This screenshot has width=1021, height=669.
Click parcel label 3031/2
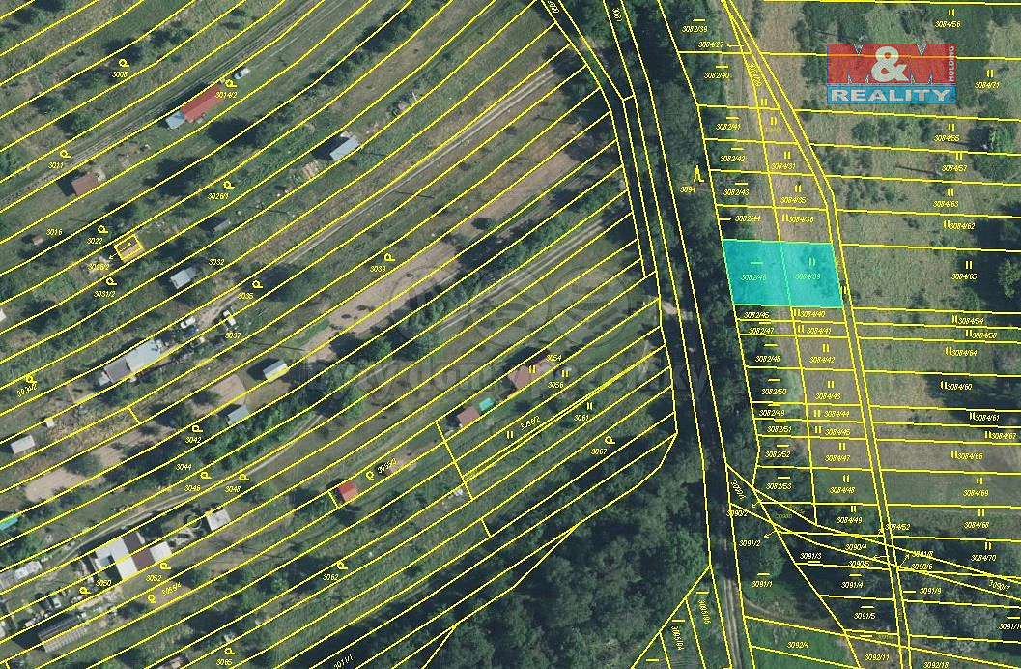click(104, 295)
